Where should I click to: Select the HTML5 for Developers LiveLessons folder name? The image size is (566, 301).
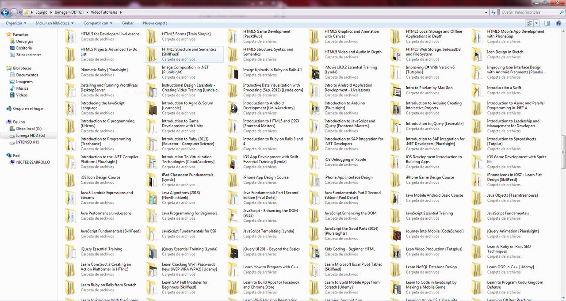point(110,34)
